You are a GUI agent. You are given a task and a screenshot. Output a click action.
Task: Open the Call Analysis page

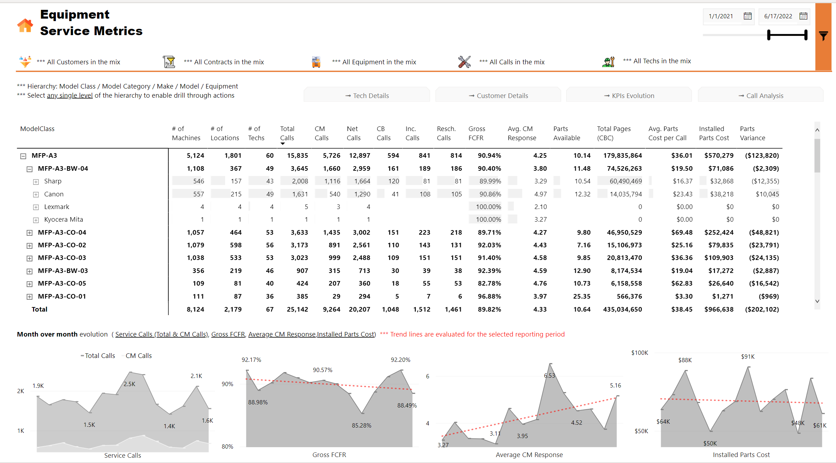(760, 95)
